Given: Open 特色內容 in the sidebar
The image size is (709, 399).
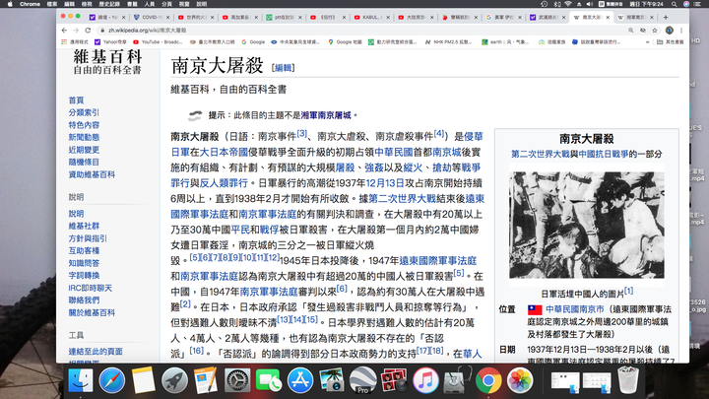Looking at the screenshot, I should click(x=84, y=125).
